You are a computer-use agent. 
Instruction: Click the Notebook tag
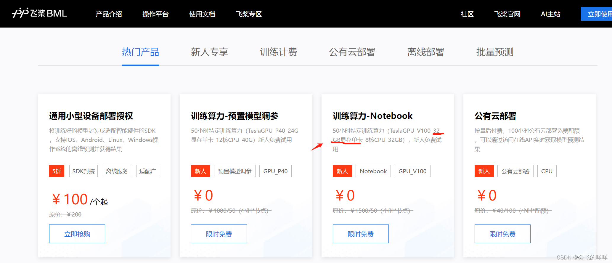[373, 171]
